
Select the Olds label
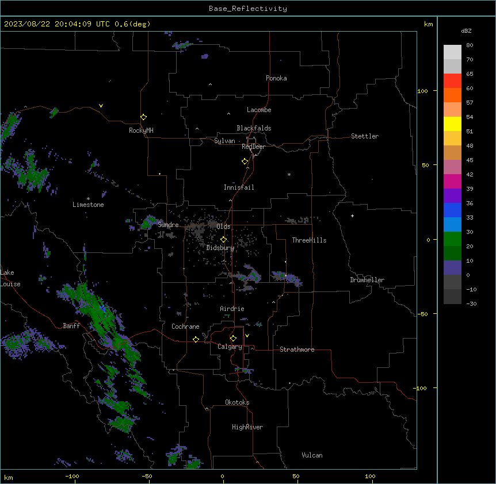(223, 226)
